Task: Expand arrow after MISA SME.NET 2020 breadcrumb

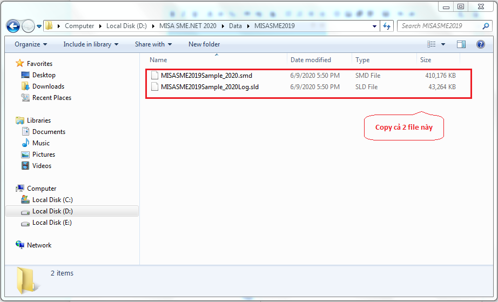Action: (223, 26)
